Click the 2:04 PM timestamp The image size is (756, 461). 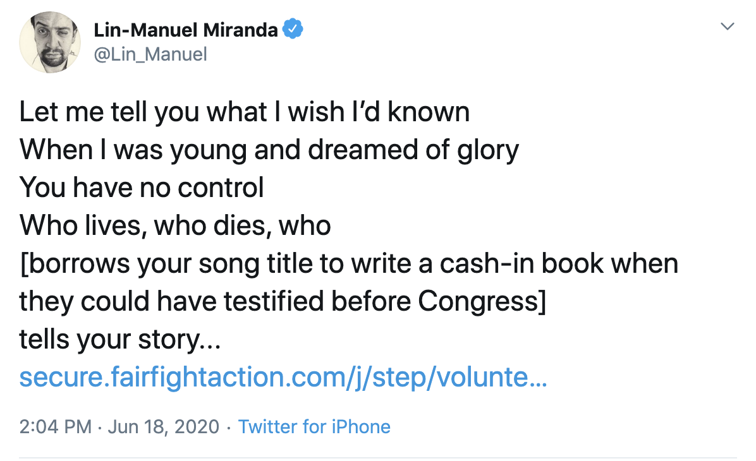click(56, 427)
